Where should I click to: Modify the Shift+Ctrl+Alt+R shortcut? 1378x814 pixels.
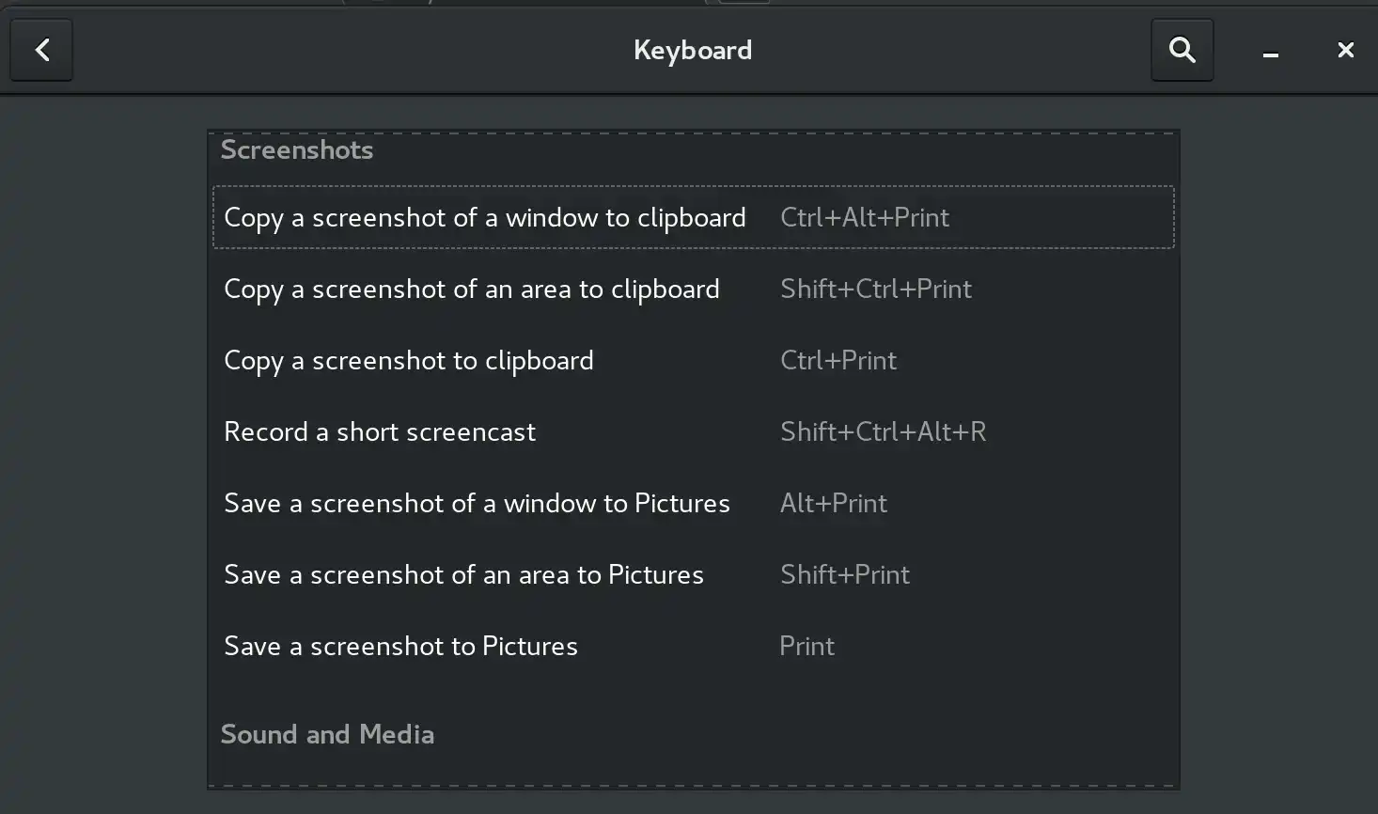coord(883,432)
